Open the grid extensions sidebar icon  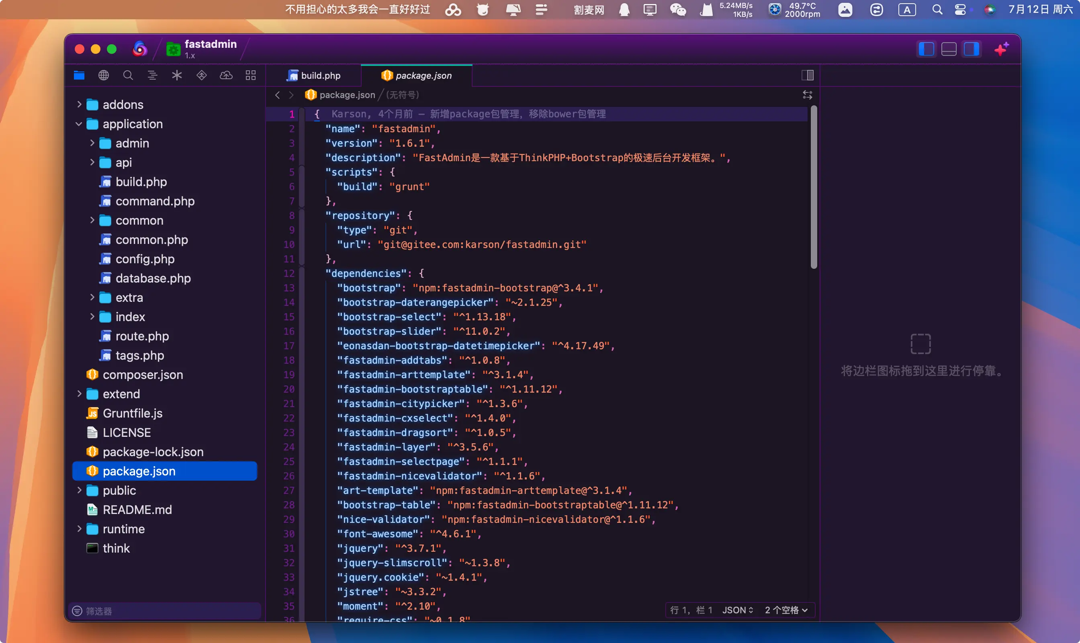click(250, 76)
